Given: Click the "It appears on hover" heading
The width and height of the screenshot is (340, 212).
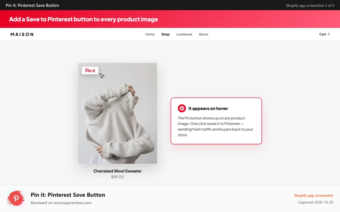Looking at the screenshot, I should point(208,109).
